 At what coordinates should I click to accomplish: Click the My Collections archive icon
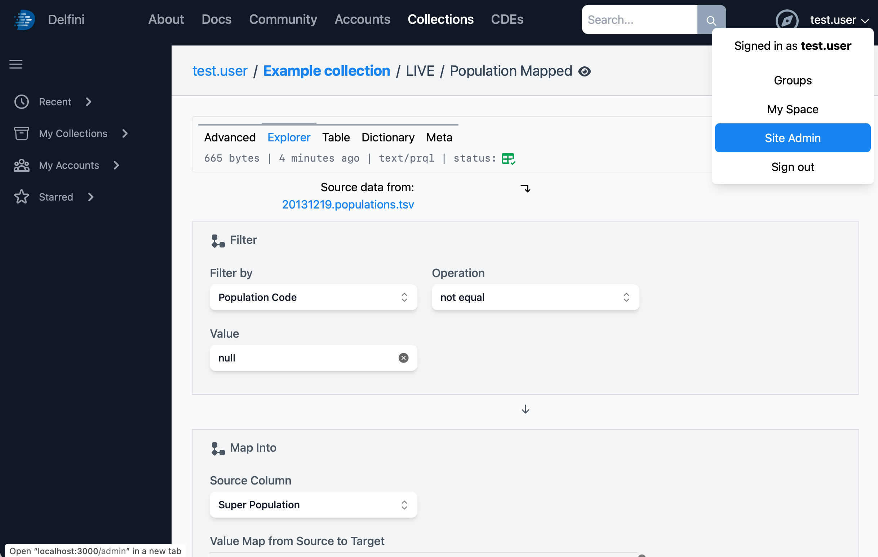coord(22,133)
